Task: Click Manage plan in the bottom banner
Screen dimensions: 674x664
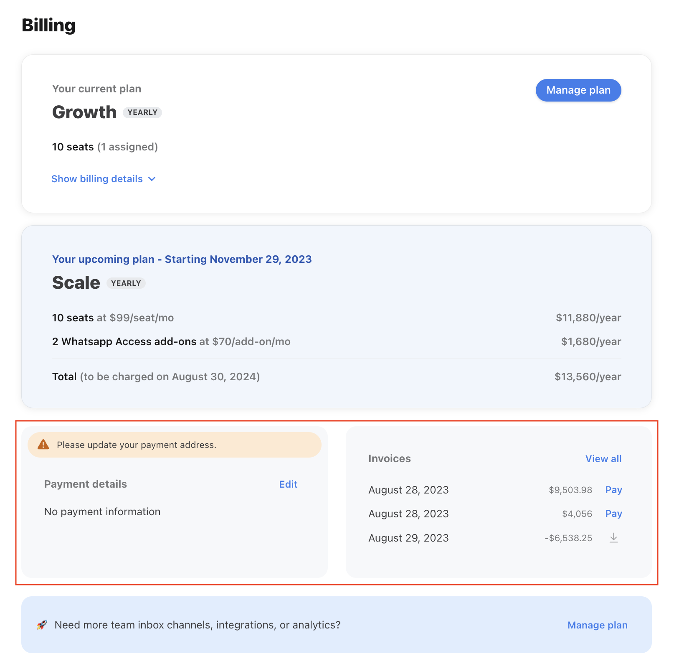Action: coord(597,625)
